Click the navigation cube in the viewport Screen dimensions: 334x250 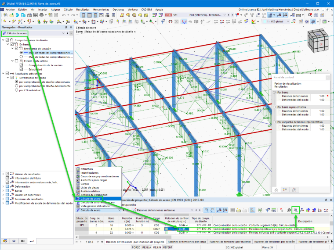click(318, 40)
